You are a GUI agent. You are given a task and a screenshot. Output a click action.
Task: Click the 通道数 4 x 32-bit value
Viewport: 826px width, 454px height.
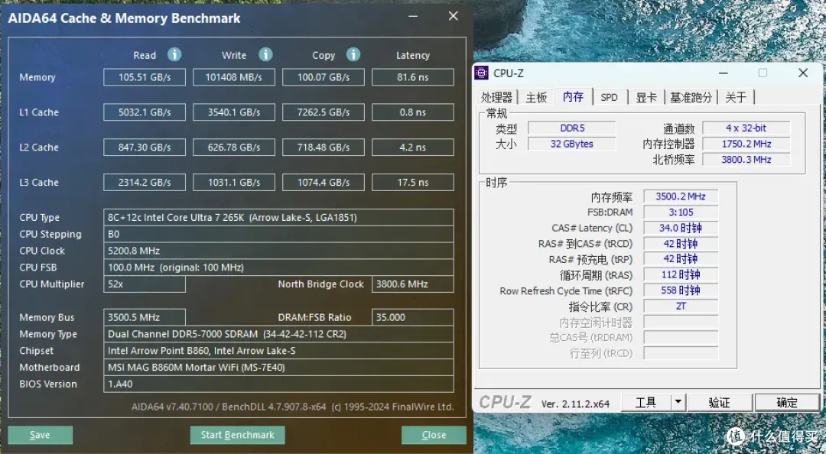point(746,128)
